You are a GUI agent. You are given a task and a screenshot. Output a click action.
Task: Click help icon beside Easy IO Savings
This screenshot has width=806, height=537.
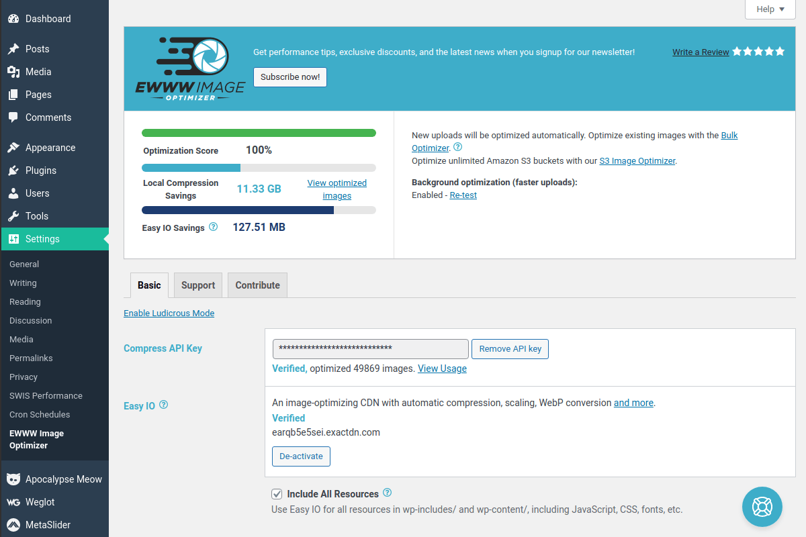(x=213, y=227)
